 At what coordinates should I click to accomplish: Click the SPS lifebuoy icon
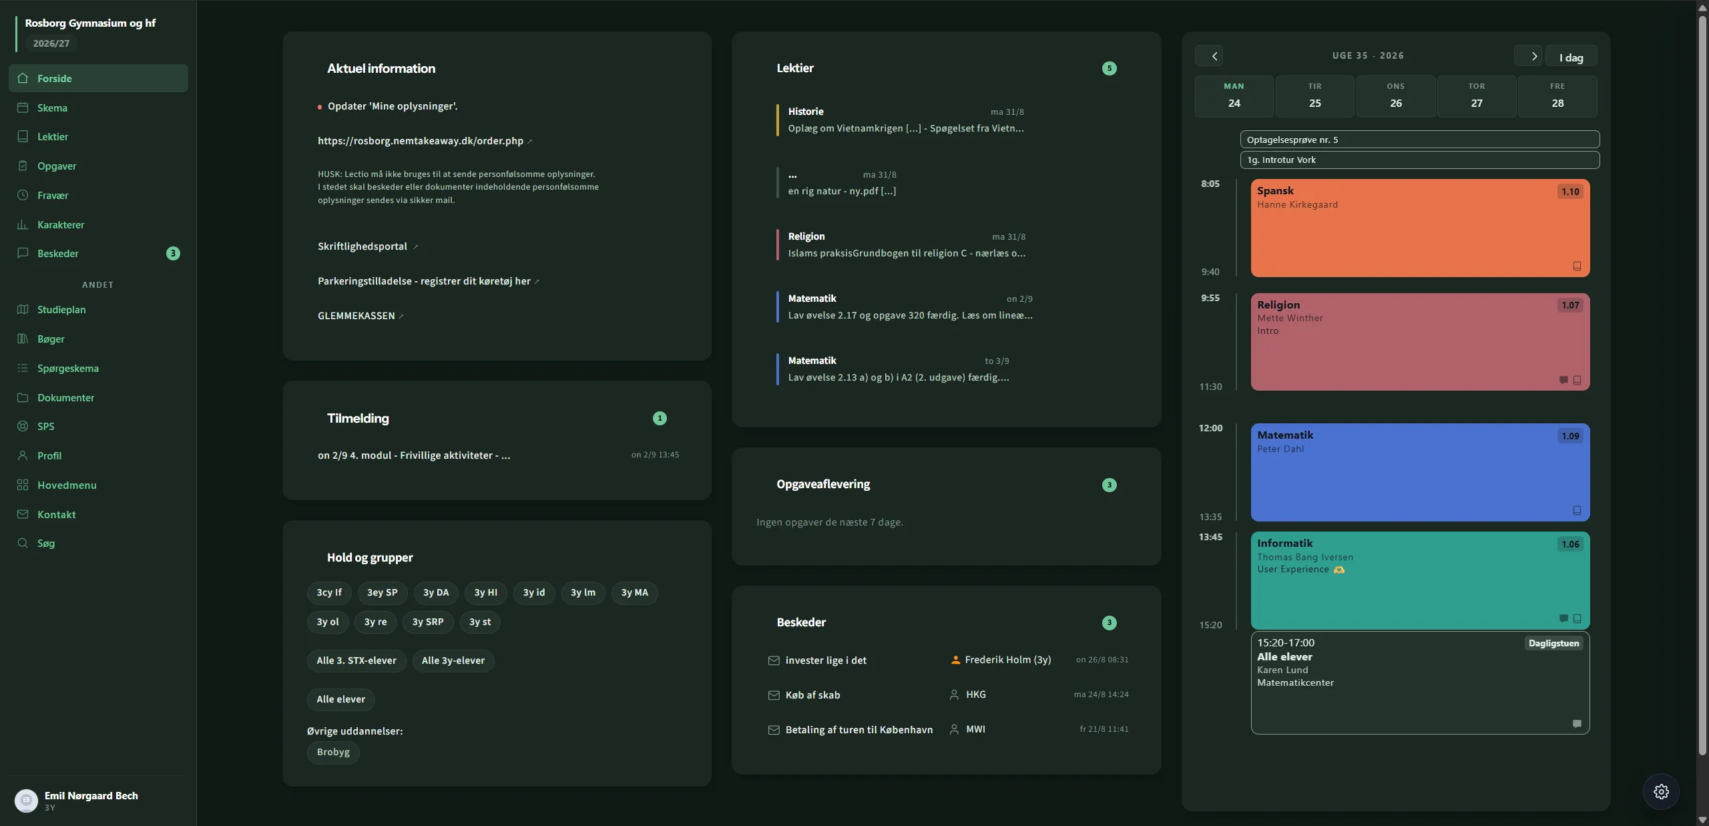click(x=23, y=426)
